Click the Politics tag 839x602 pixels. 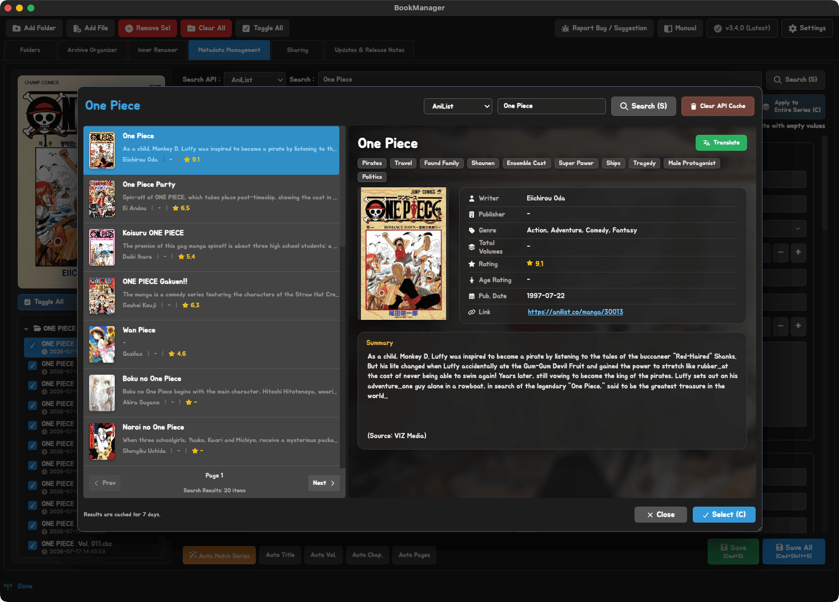tap(372, 177)
